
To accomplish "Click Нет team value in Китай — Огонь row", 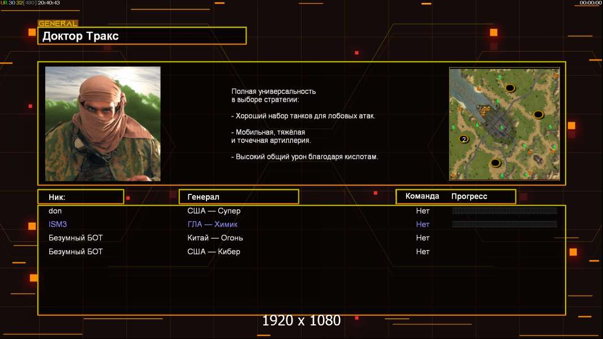I will (423, 238).
